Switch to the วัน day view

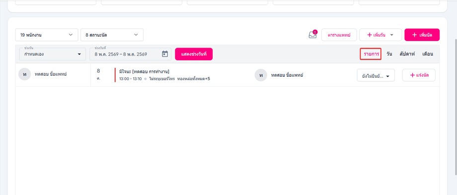(x=389, y=54)
